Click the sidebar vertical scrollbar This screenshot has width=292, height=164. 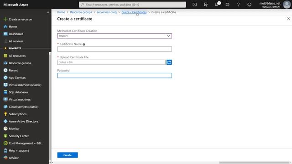[x=50, y=107]
